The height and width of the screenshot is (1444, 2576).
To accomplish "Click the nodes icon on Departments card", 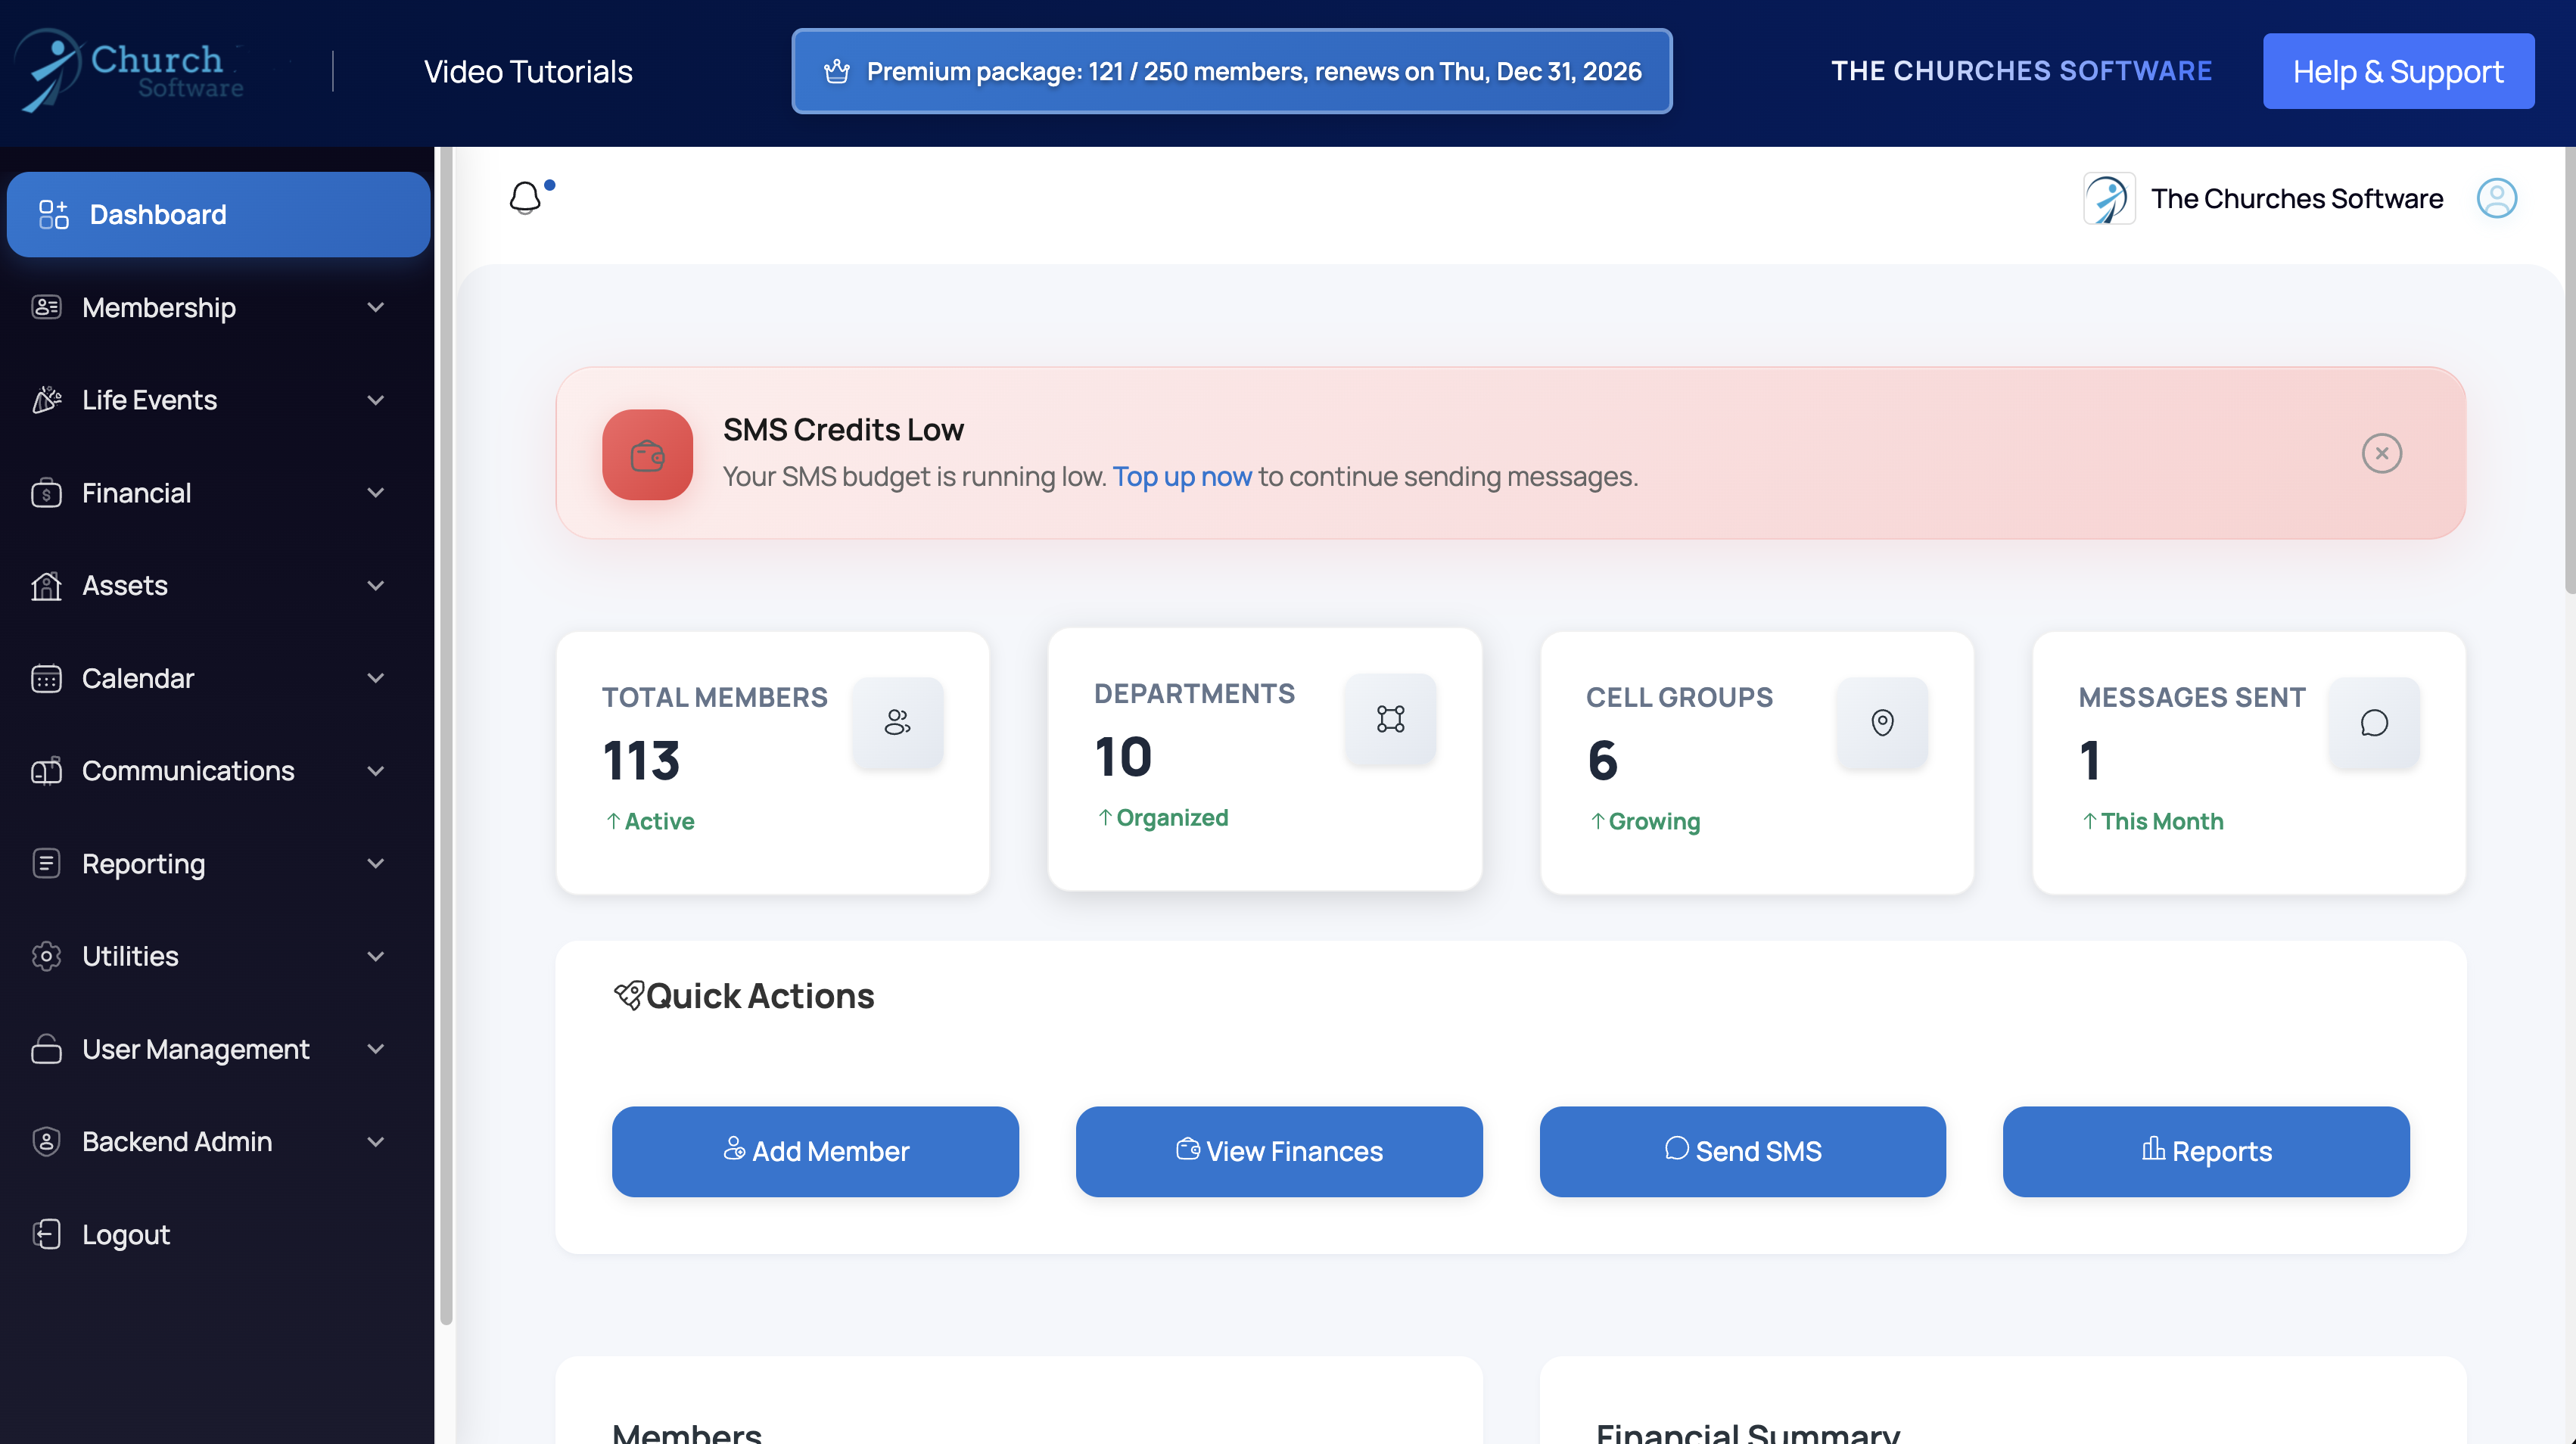I will [x=1390, y=719].
